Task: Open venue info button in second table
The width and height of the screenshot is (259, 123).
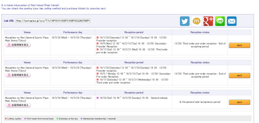Action: pos(18,75)
